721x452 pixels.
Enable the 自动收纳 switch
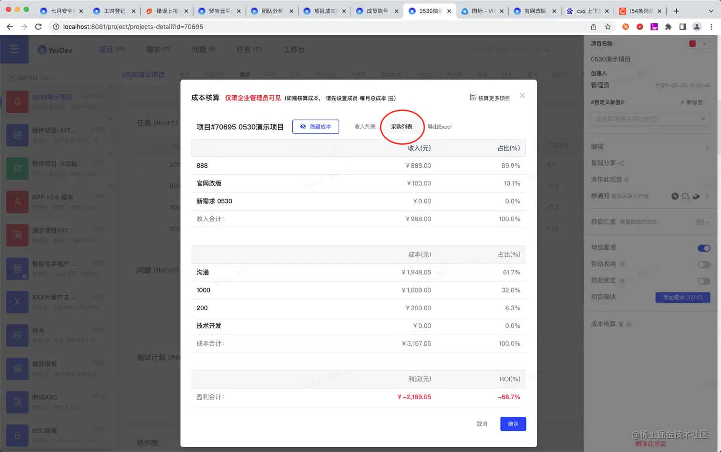(704, 264)
